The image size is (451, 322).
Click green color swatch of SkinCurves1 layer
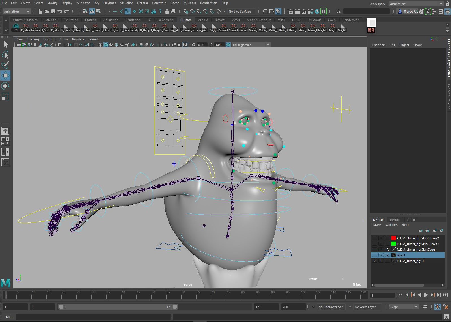point(393,244)
